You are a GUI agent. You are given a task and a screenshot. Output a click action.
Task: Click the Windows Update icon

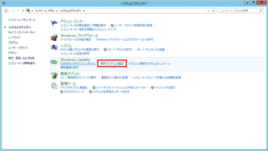[54, 62]
